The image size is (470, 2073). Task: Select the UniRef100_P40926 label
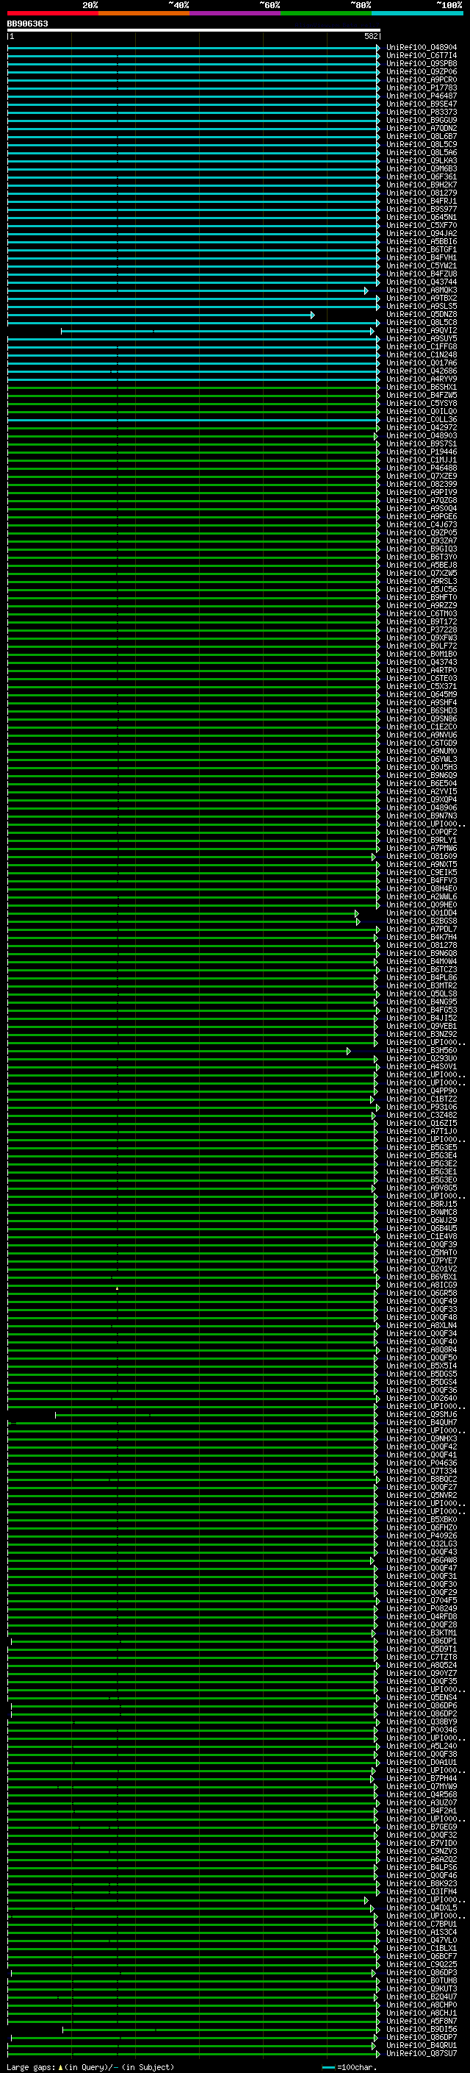(x=422, y=1535)
